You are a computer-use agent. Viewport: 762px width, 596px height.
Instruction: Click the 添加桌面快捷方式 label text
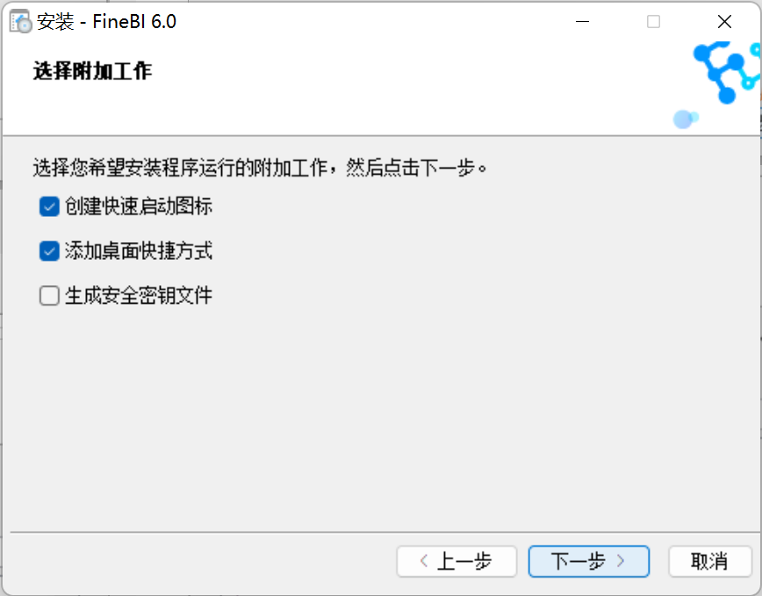point(139,251)
